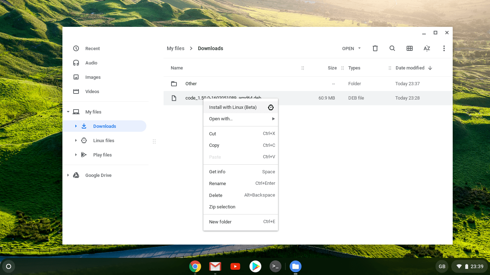490x275 pixels.
Task: Open search in the Files app
Action: [392, 48]
